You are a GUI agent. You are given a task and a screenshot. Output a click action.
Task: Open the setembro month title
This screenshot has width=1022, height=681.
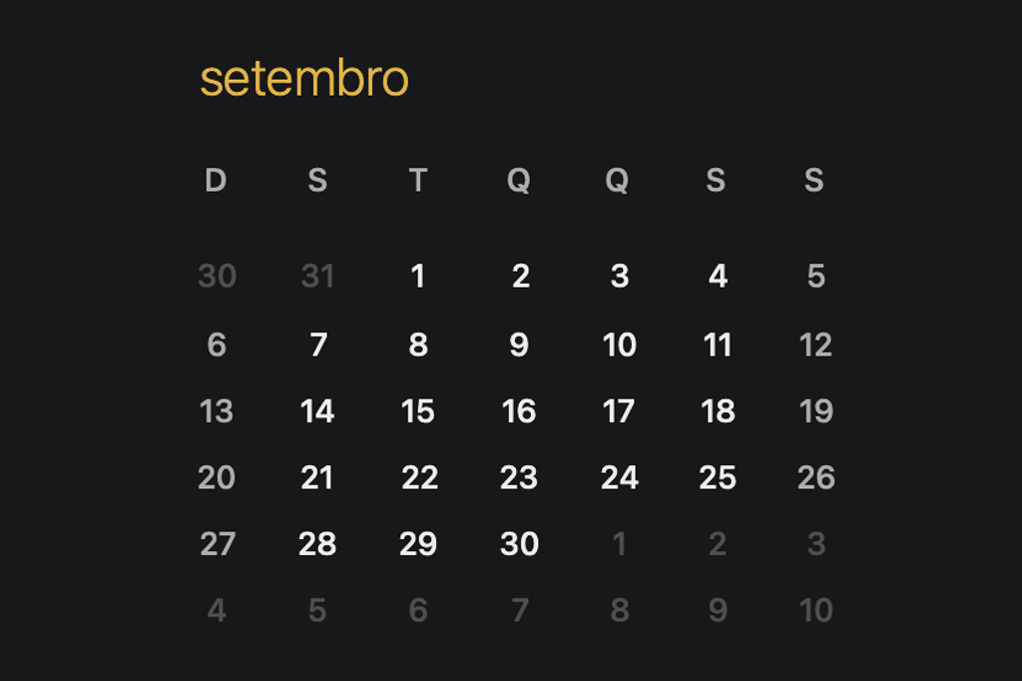coord(304,79)
